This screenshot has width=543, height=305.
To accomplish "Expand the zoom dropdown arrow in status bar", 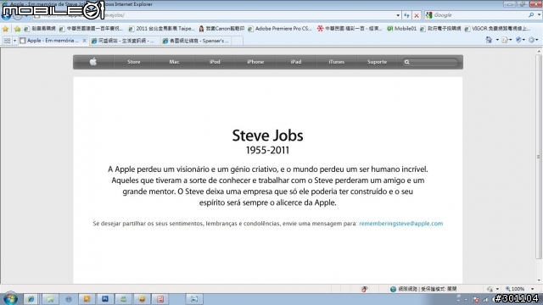I will tap(532, 289).
